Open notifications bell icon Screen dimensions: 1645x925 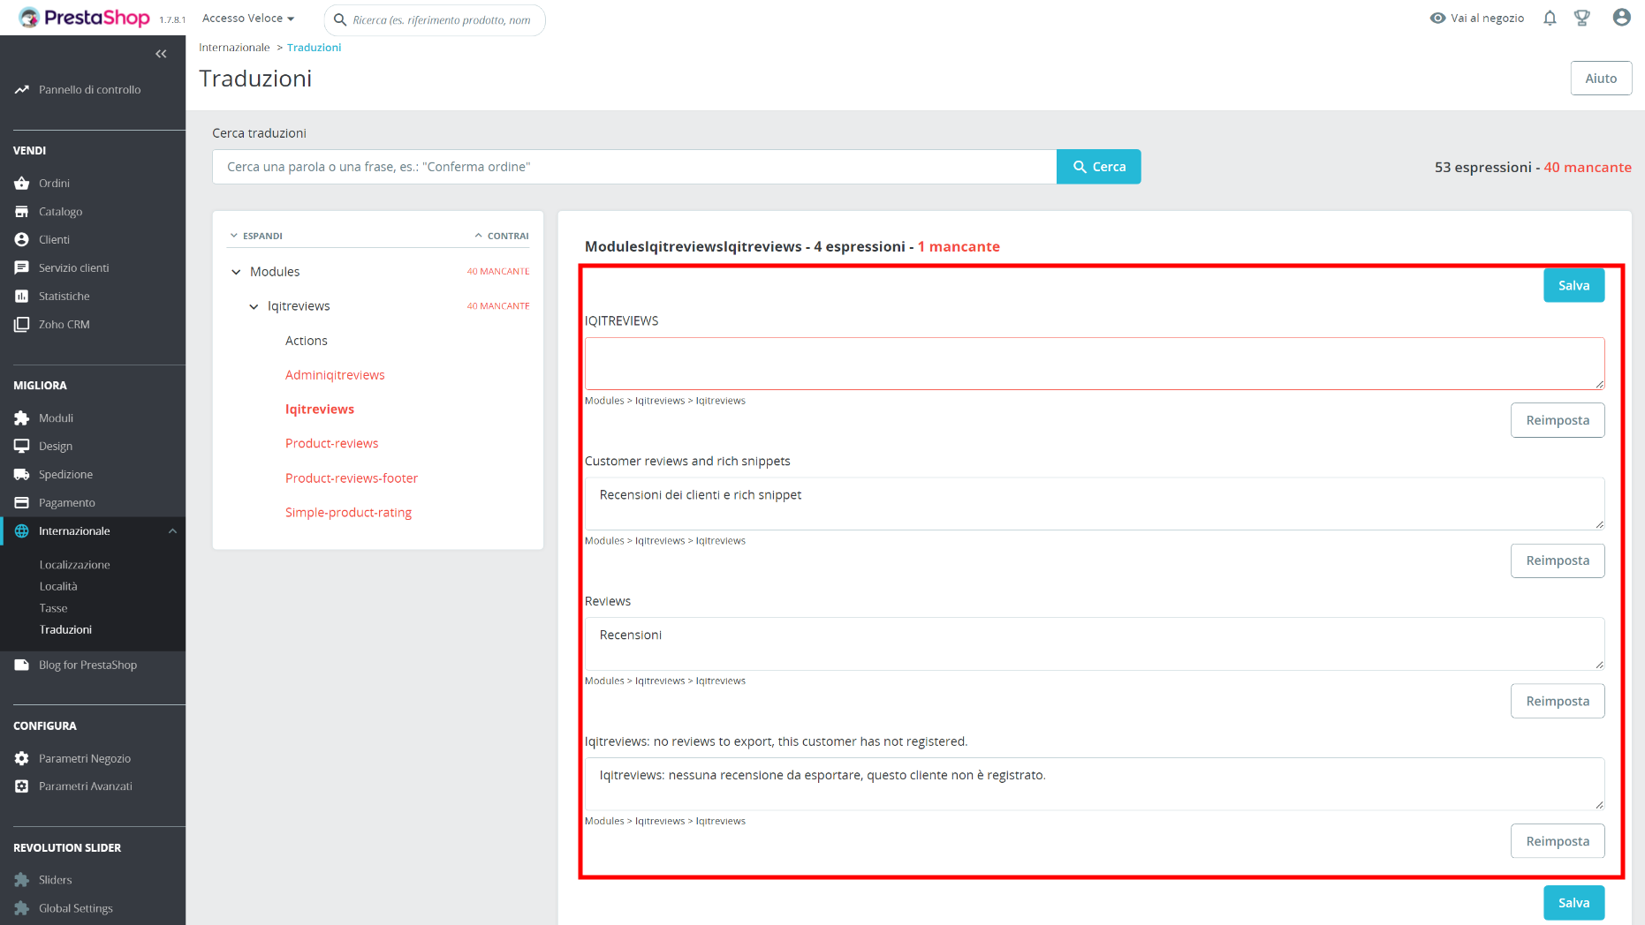[x=1550, y=18]
